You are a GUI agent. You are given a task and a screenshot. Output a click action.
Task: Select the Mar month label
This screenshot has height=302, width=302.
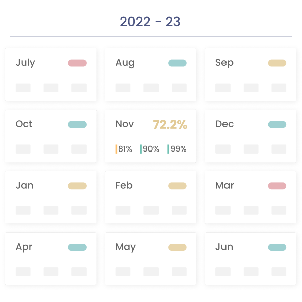(224, 186)
